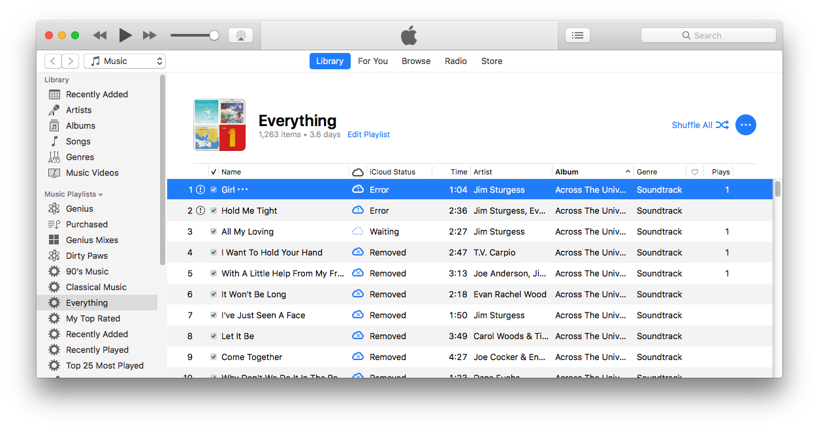This screenshot has height=430, width=819.
Task: Uncheck I've Just Seen A Face checkbox
Action: pos(214,315)
